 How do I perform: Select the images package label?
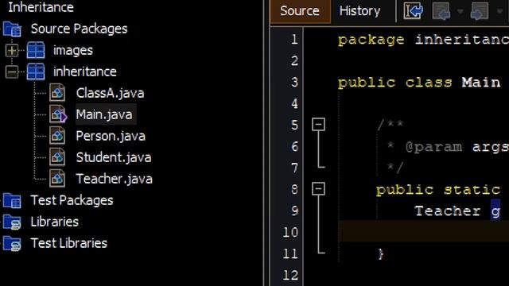73,51
